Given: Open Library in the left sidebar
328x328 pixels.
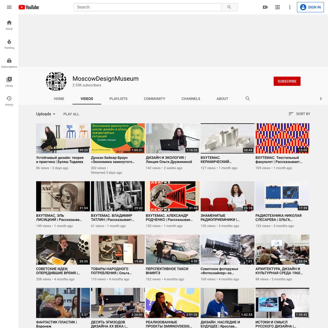Looking at the screenshot, I should pos(9,82).
